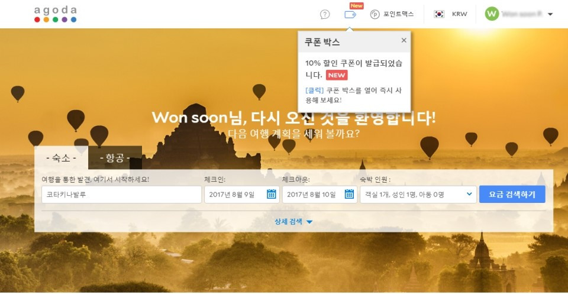
Task: Select the South Korea flag icon
Action: tap(439, 14)
